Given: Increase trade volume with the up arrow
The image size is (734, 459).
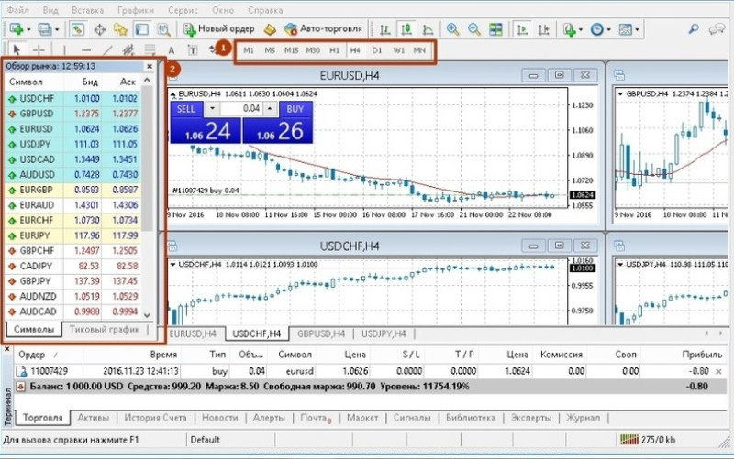Looking at the screenshot, I should coord(270,109).
